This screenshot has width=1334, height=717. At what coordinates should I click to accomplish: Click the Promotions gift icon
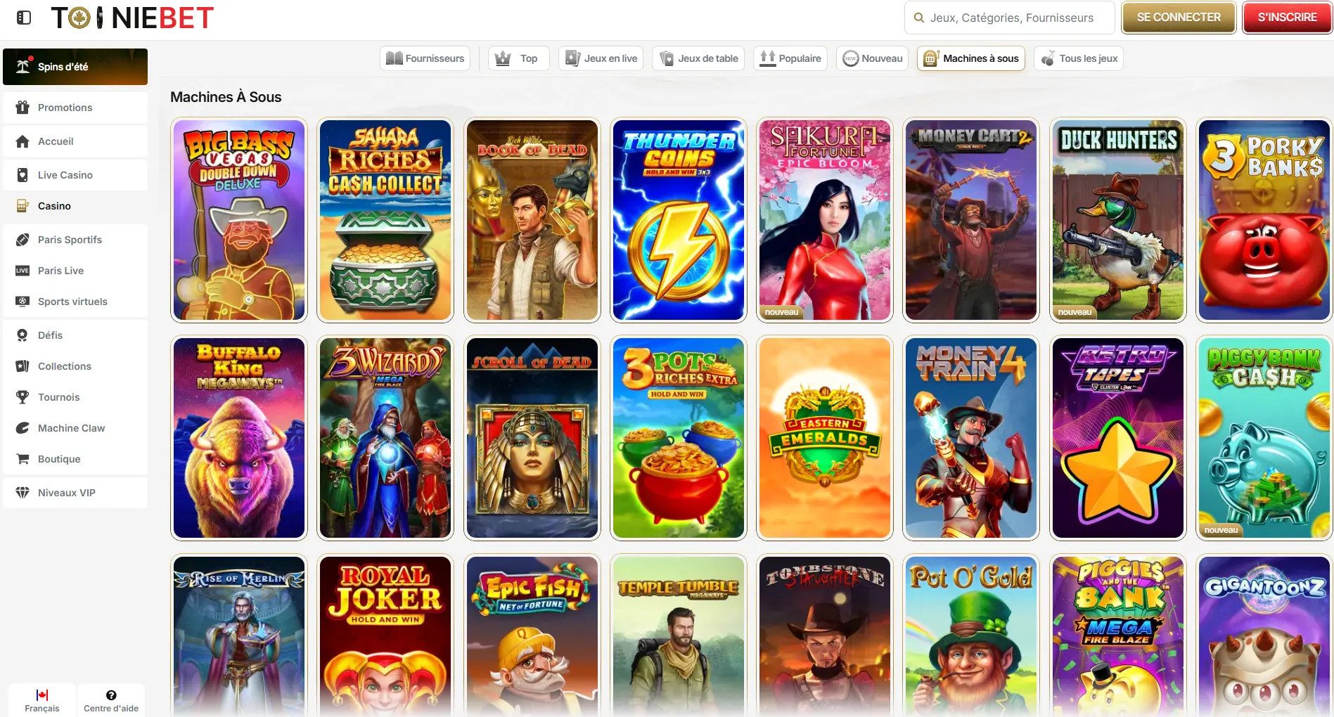23,108
